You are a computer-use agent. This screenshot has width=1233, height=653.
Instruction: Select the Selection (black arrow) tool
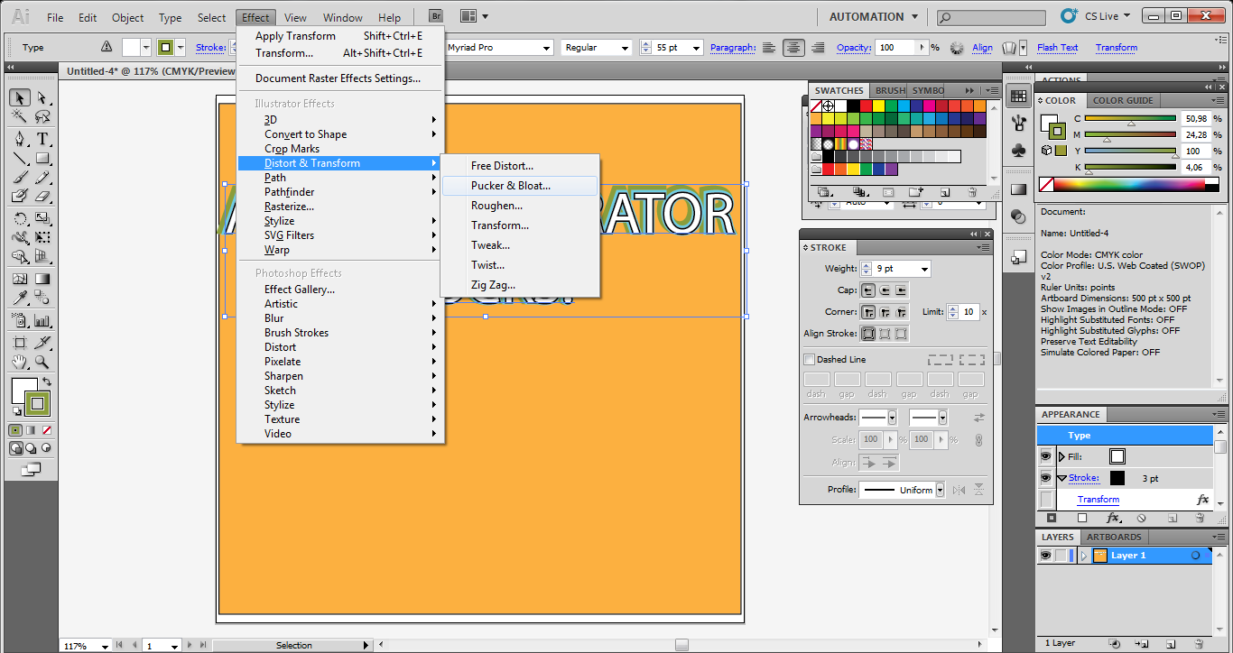20,97
